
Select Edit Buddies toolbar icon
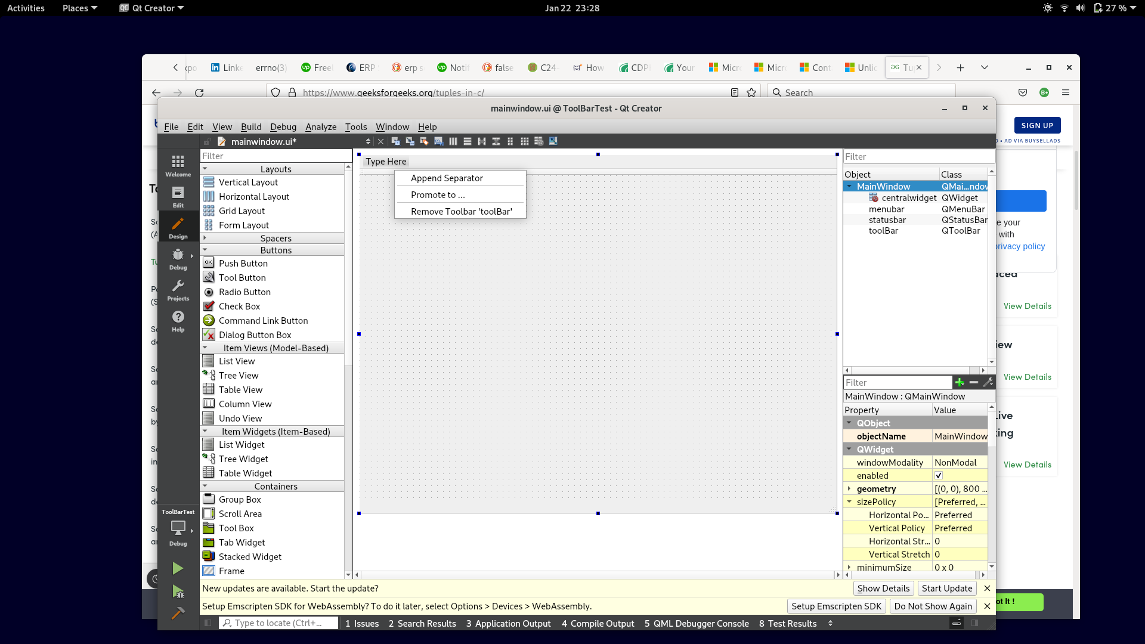(x=424, y=141)
